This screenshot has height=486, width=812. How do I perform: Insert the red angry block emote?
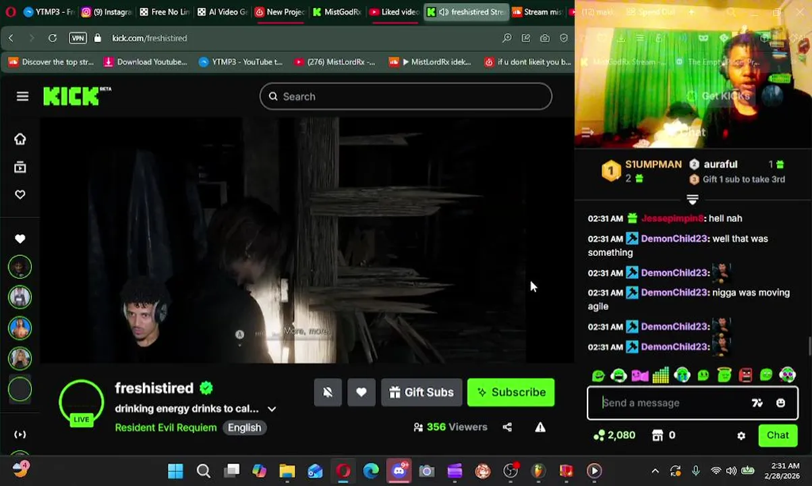tap(745, 375)
